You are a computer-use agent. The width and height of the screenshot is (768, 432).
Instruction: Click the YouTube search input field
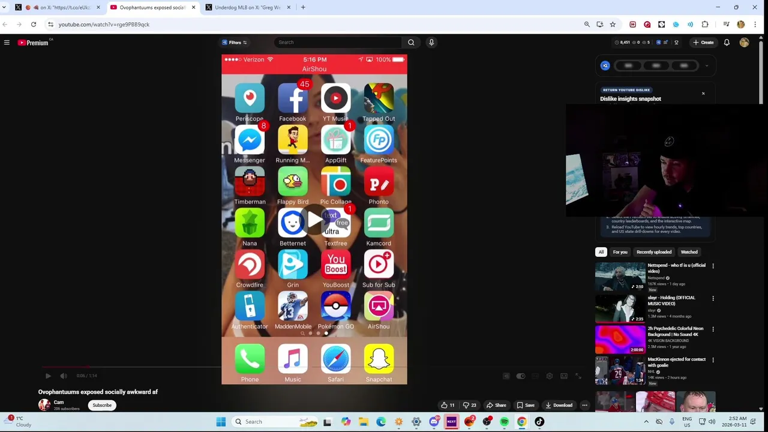point(338,43)
